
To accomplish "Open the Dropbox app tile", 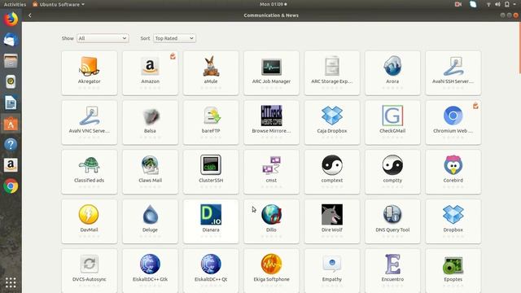I will coord(453,221).
